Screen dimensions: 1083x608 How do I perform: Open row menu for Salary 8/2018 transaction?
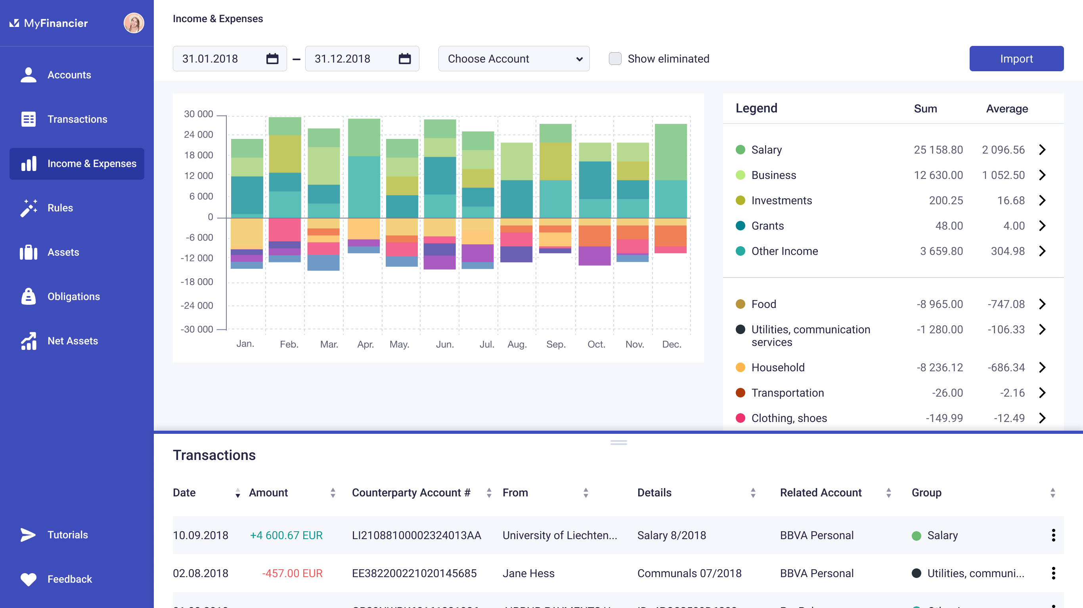tap(1053, 535)
